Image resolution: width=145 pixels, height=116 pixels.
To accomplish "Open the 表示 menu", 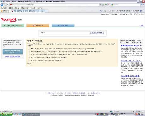I will (17, 8).
